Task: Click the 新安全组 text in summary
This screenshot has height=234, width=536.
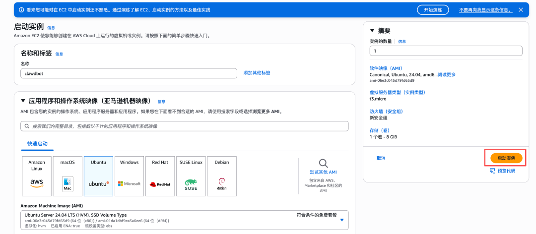Action: (x=378, y=118)
